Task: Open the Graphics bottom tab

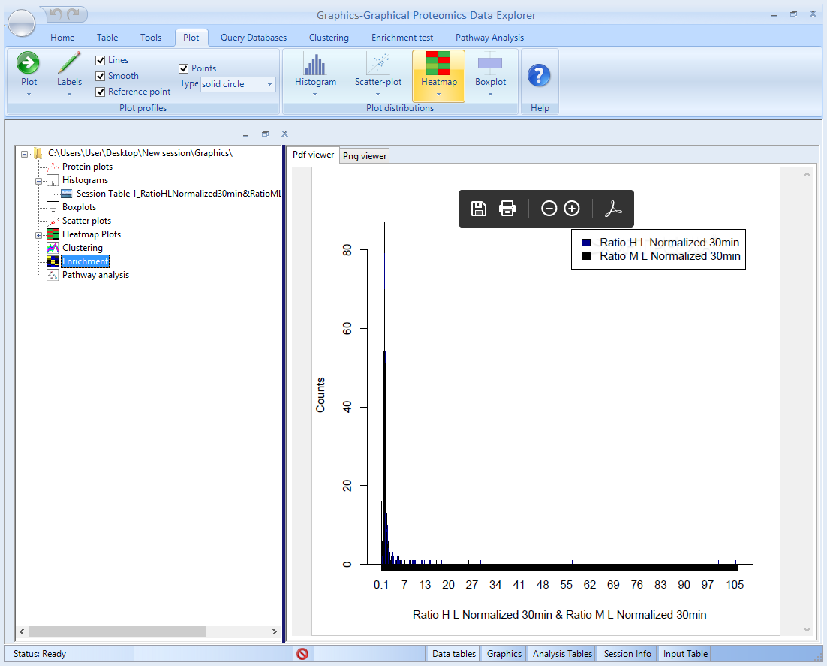Action: tap(504, 654)
